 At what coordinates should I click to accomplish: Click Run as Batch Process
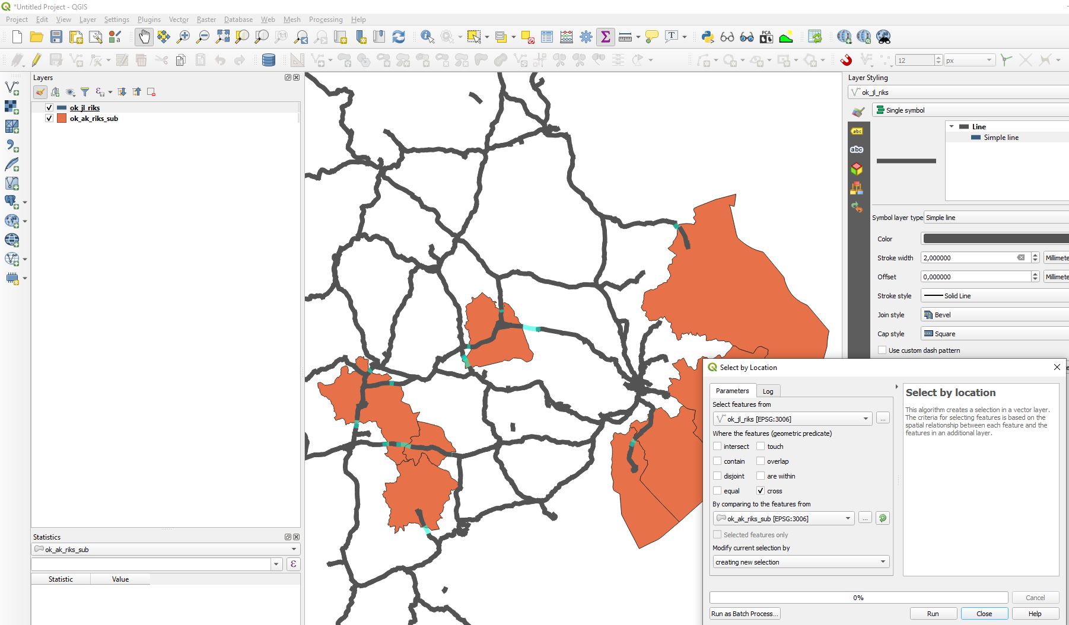[x=745, y=614]
